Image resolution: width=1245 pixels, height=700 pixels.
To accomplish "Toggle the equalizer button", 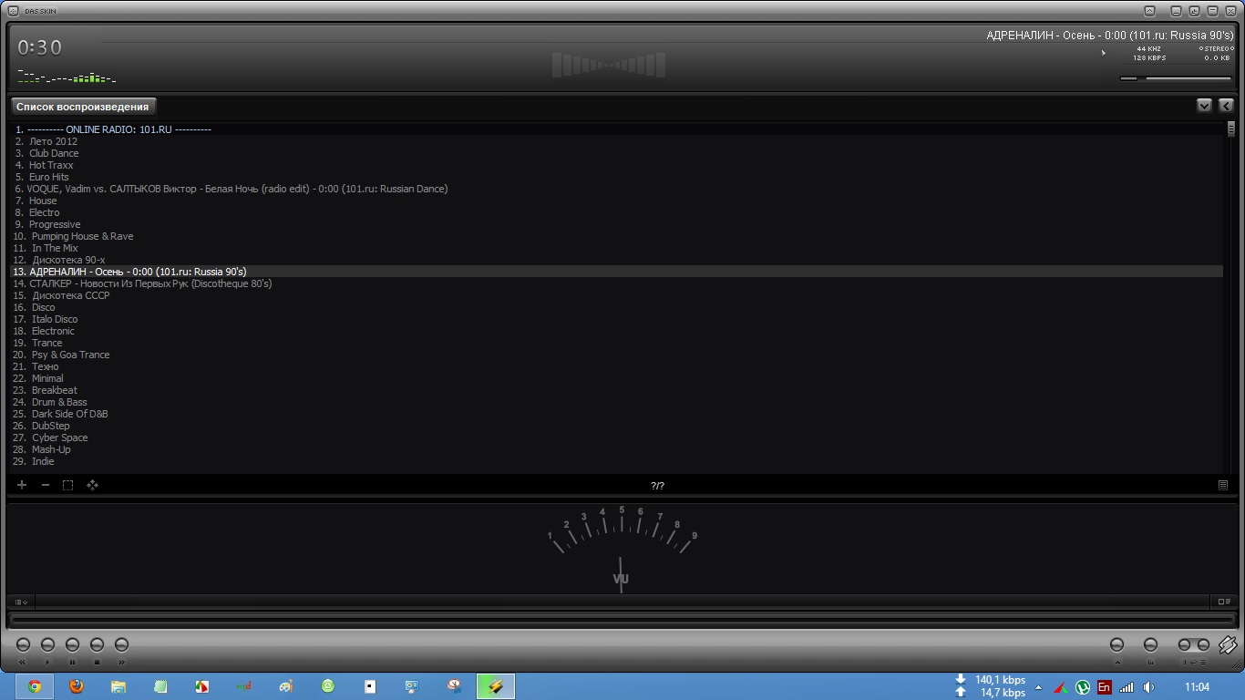I will tap(1150, 645).
